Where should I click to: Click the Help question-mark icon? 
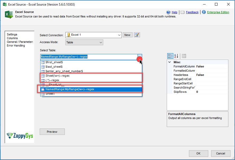tap(168, 12)
